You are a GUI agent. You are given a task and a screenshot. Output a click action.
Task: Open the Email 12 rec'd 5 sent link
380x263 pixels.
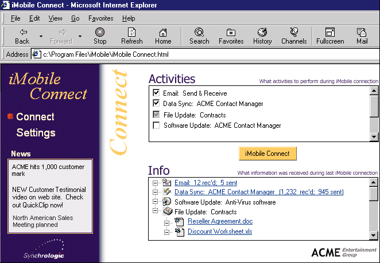(205, 183)
